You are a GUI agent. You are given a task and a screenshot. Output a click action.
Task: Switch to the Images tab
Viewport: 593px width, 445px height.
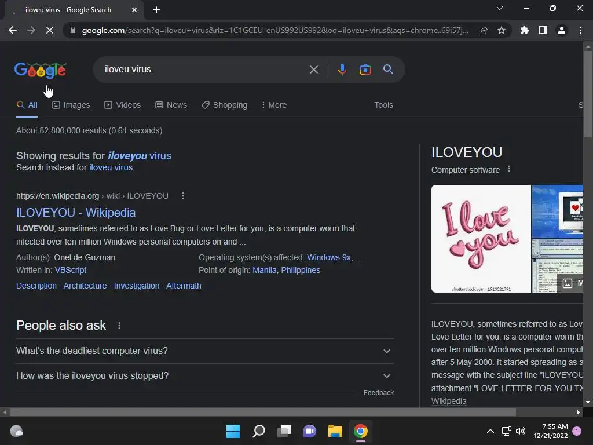point(71,105)
